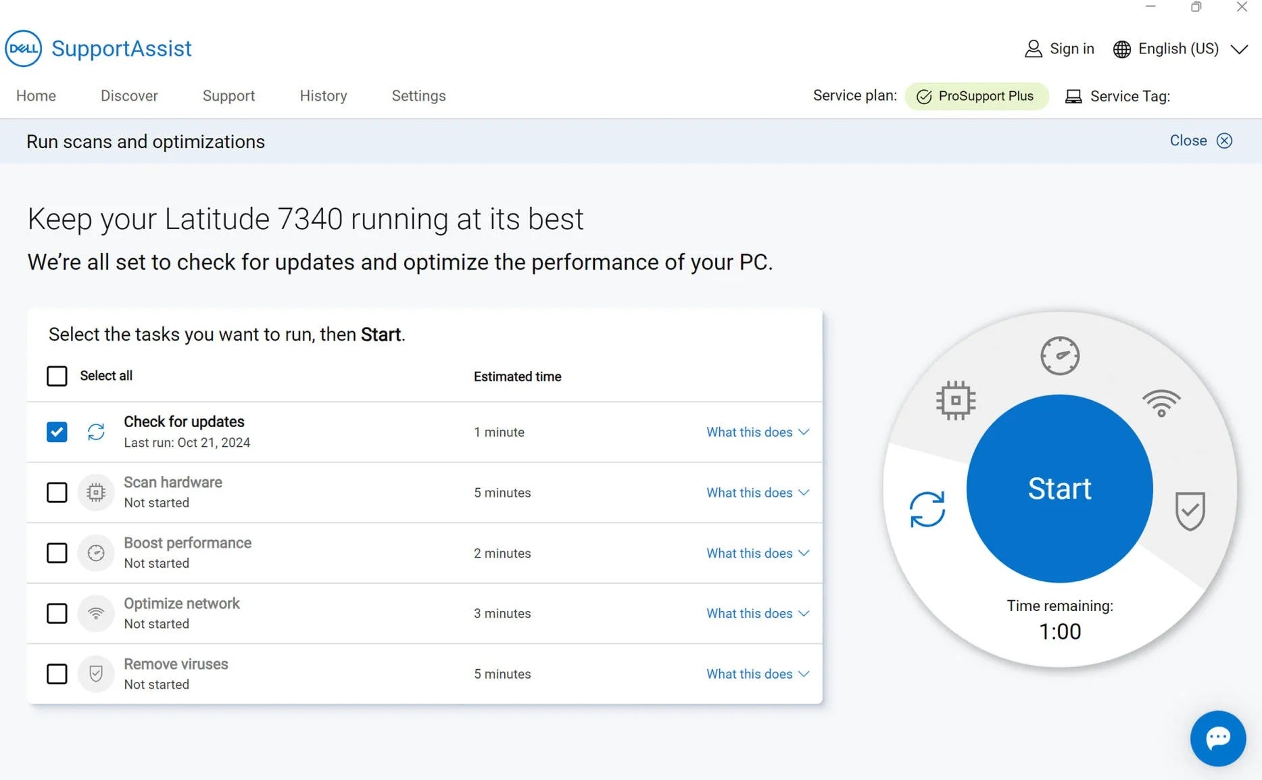
Task: Tick the Select all checkbox
Action: tap(57, 376)
